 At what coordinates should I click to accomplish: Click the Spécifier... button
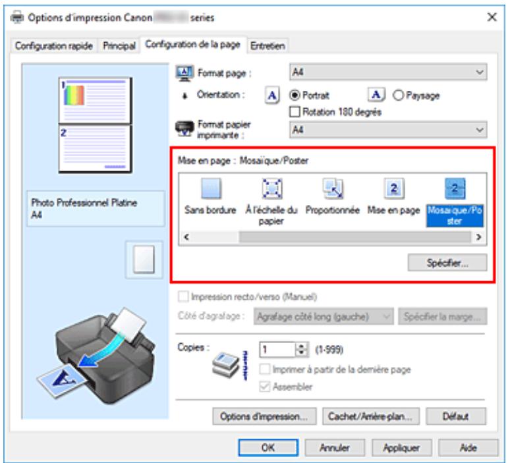447,263
